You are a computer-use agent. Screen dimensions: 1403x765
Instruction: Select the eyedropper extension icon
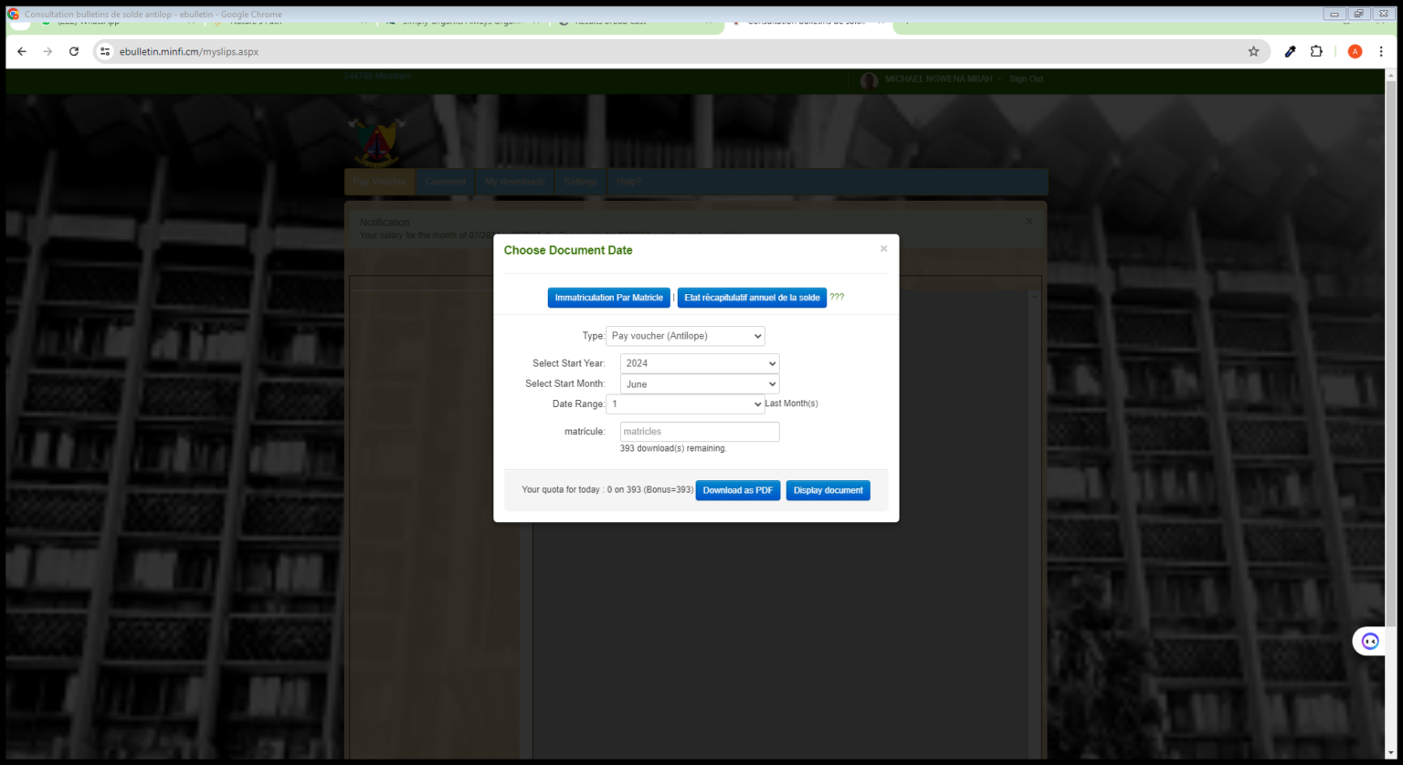pos(1289,52)
